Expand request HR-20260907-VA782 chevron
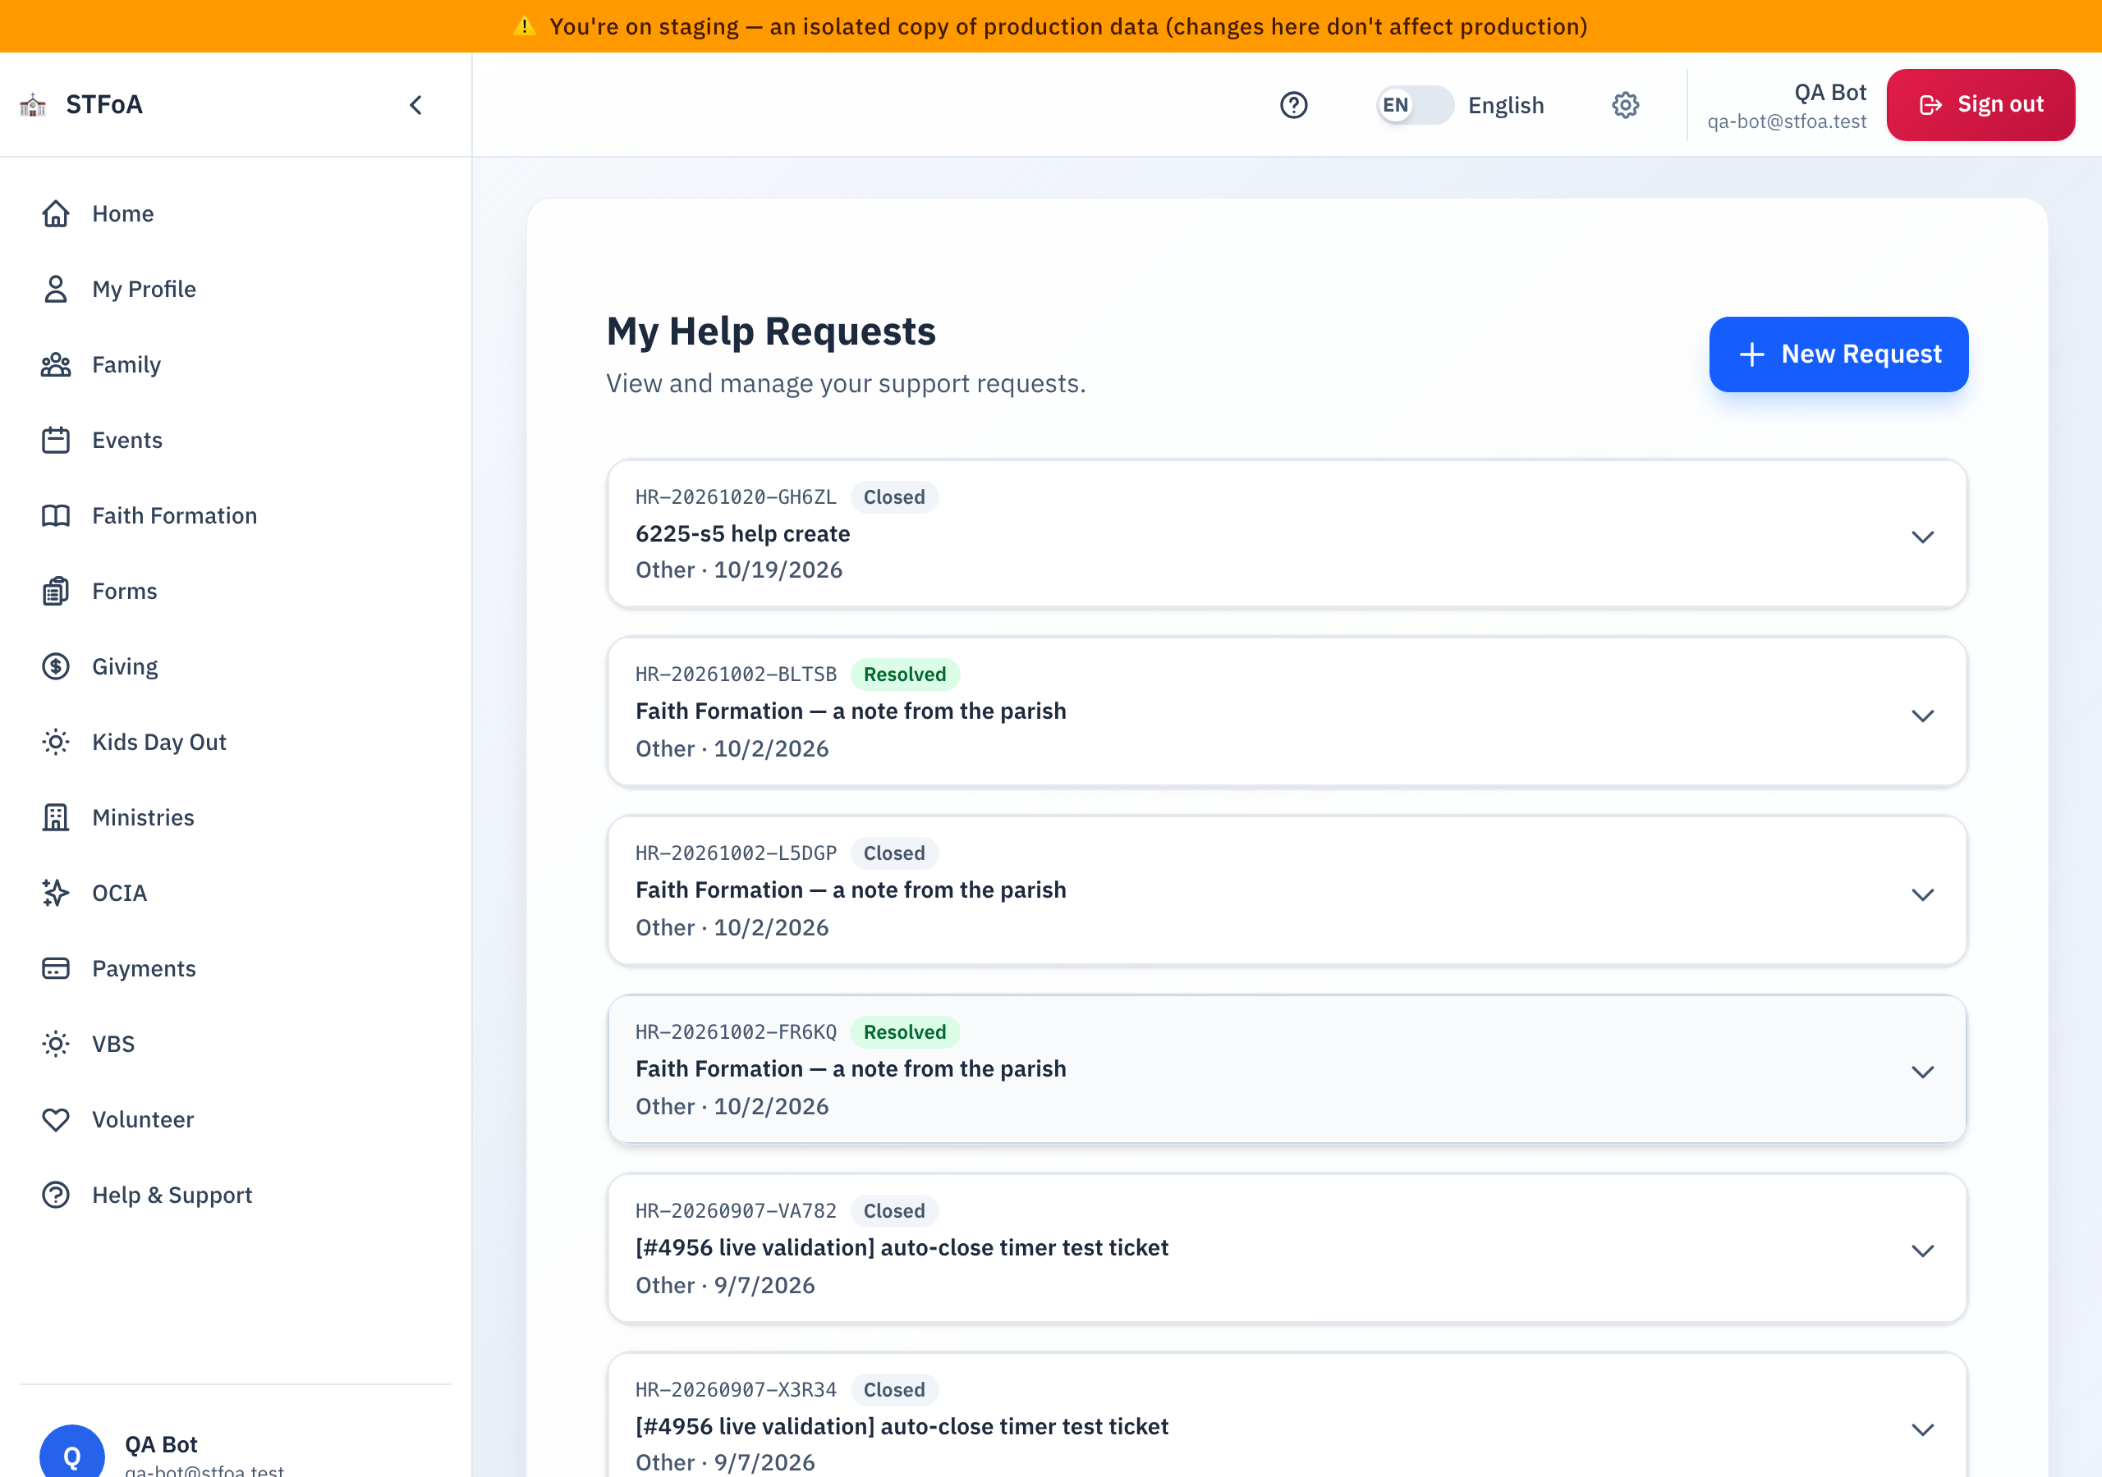 1922,1250
